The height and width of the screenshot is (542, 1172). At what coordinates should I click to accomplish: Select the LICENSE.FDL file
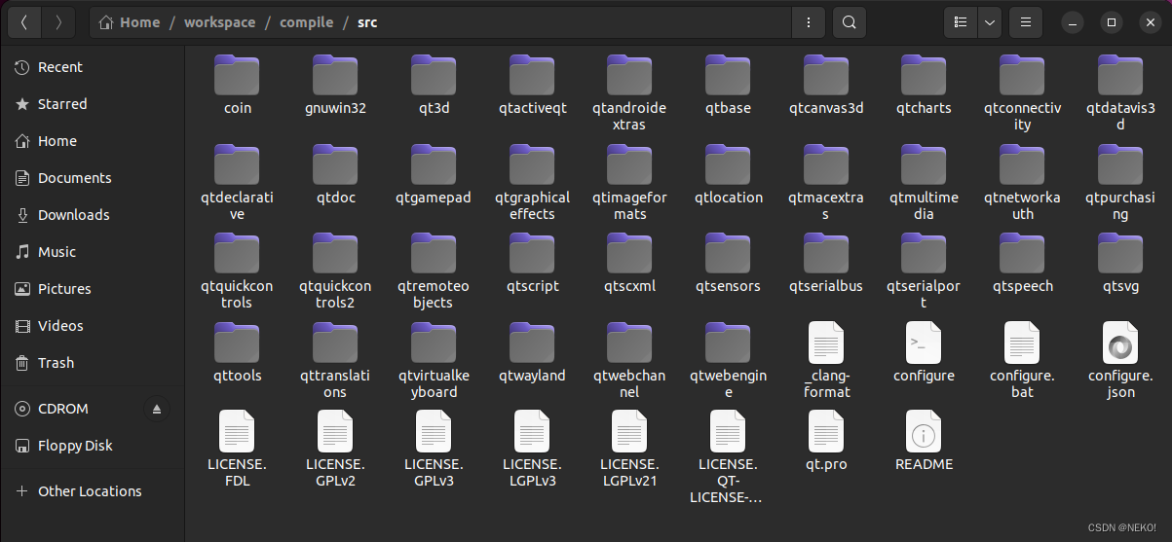[x=237, y=449]
